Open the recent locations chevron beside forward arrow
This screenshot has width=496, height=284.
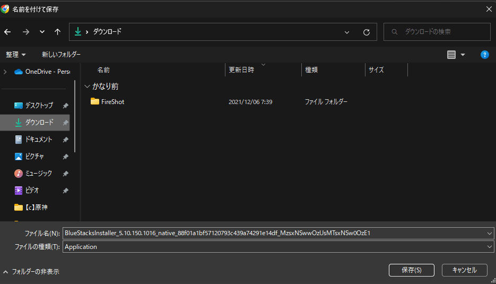[x=42, y=32]
